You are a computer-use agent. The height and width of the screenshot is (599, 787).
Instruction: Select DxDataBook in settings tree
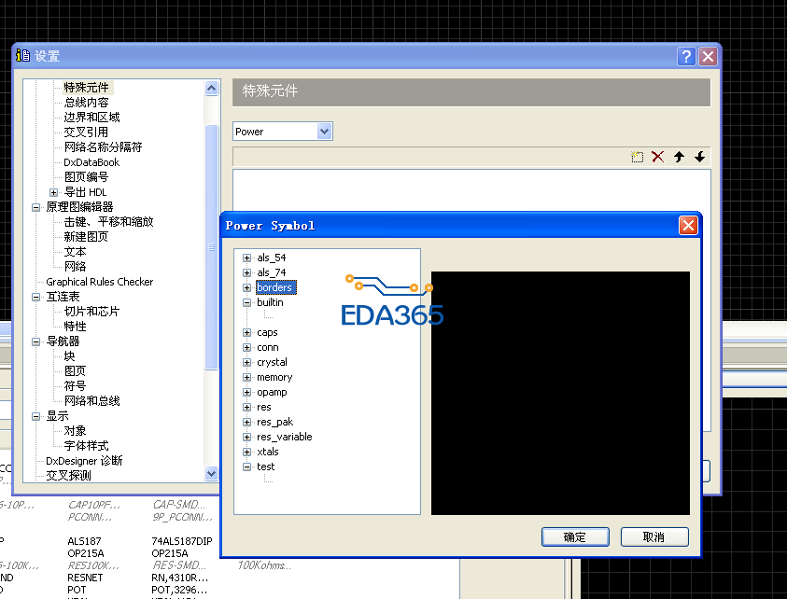[91, 162]
